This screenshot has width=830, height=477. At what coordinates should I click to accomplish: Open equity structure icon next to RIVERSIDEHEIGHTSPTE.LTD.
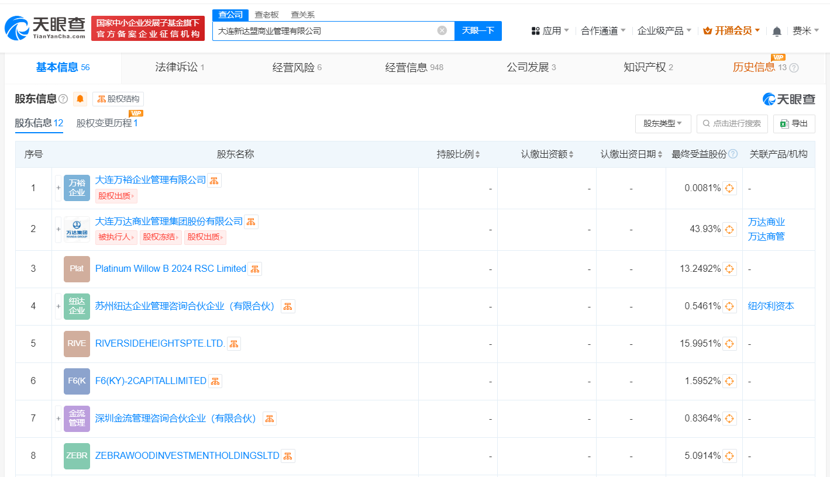tap(234, 344)
